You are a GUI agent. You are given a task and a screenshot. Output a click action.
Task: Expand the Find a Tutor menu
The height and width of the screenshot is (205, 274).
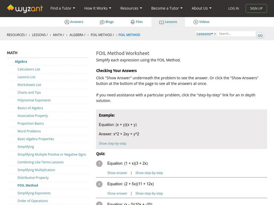[62, 8]
